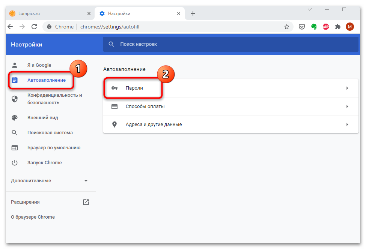Screen dimensions: 366x249
Task: Click the credit card icon in Способы оплаты
Action: [x=114, y=106]
